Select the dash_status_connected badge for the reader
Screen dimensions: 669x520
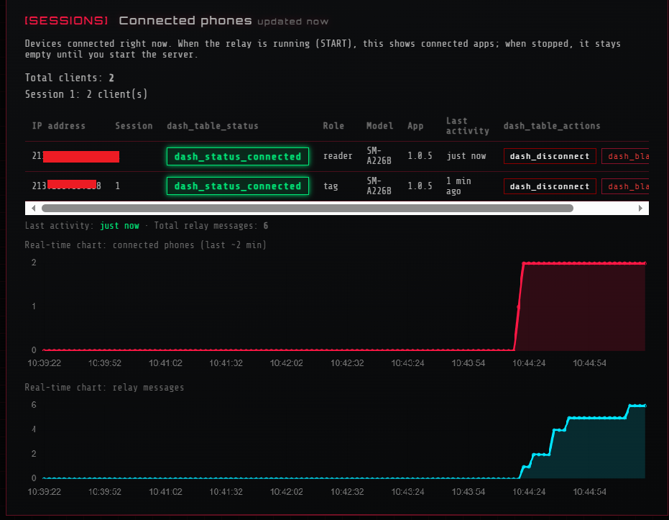coord(237,156)
